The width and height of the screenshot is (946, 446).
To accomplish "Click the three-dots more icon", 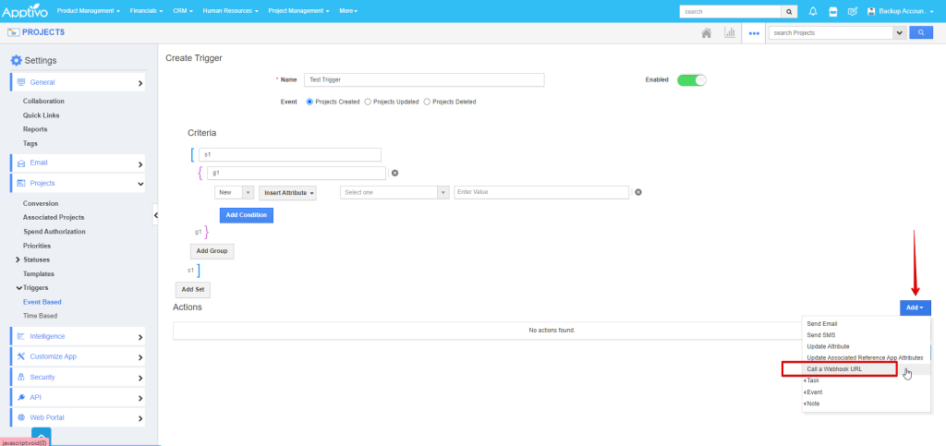I will (754, 32).
